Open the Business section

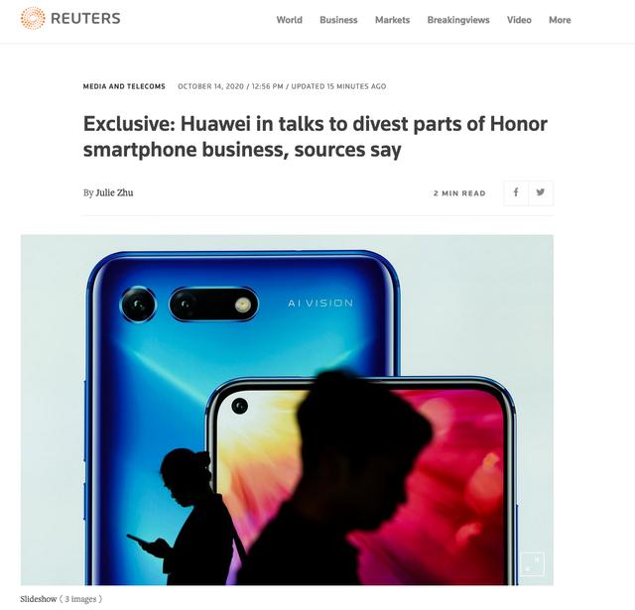click(338, 20)
